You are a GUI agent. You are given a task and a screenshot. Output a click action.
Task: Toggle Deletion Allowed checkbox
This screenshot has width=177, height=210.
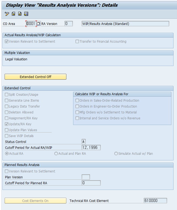tap(6, 112)
